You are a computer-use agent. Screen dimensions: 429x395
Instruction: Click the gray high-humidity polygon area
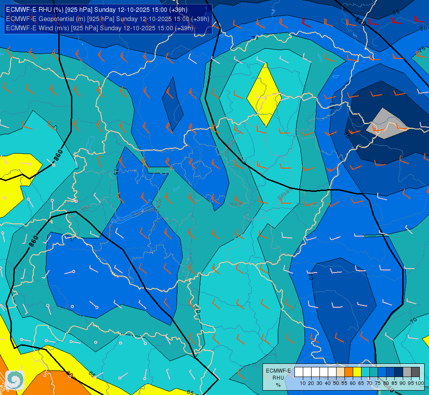tap(387, 124)
